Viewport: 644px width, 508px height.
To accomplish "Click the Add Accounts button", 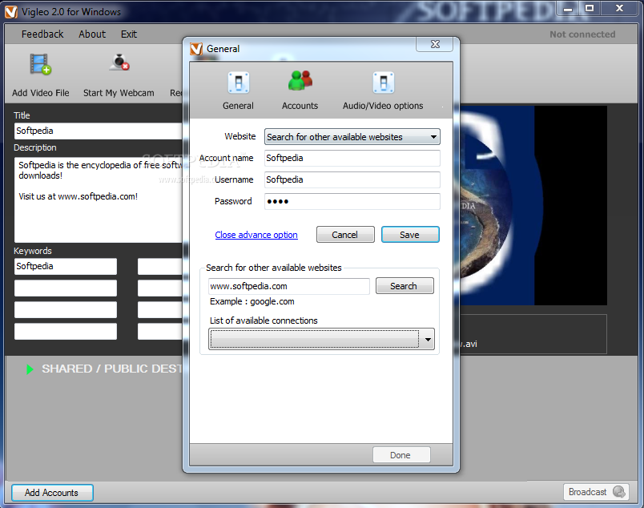I will pyautogui.click(x=52, y=493).
